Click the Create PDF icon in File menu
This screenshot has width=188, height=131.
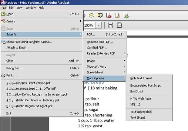click(3, 21)
